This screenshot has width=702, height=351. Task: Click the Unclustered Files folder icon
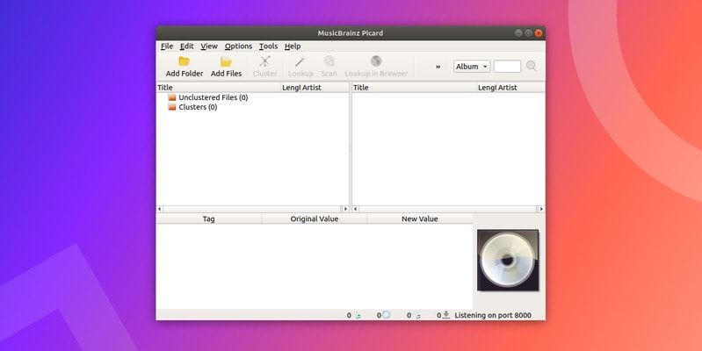172,97
